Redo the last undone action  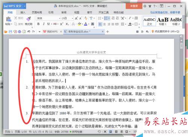pos(33,32)
